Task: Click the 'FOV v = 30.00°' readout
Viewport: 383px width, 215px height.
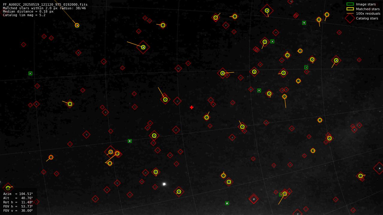Action: point(18,211)
